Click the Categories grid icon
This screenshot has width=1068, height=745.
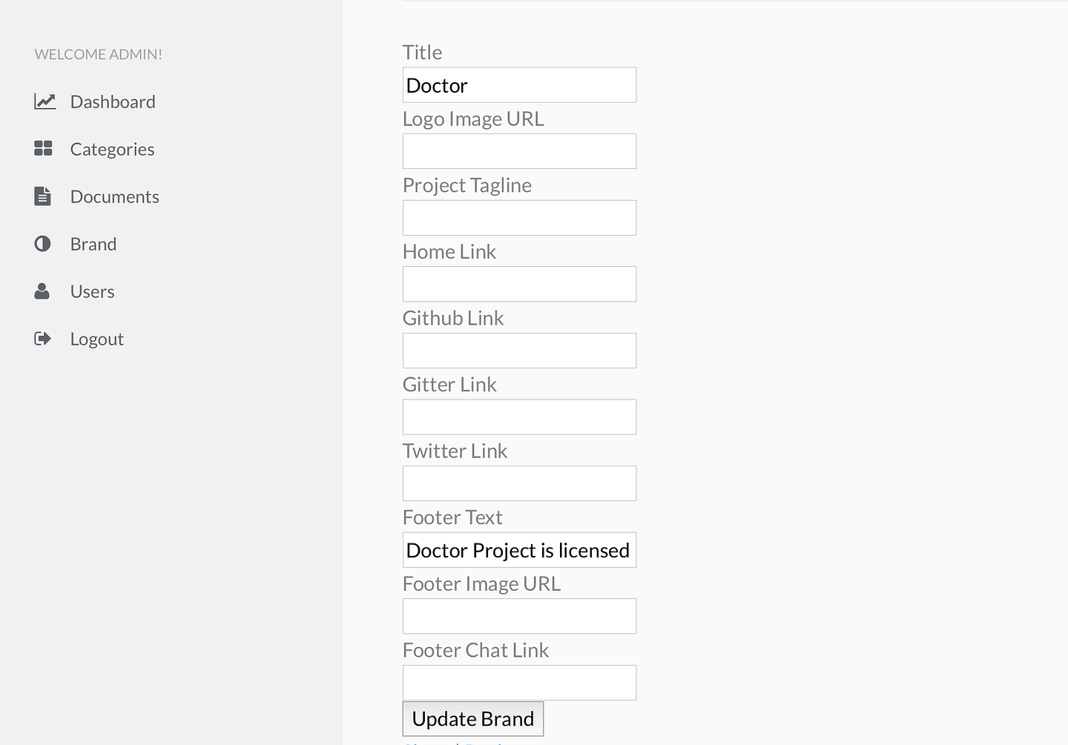(43, 148)
